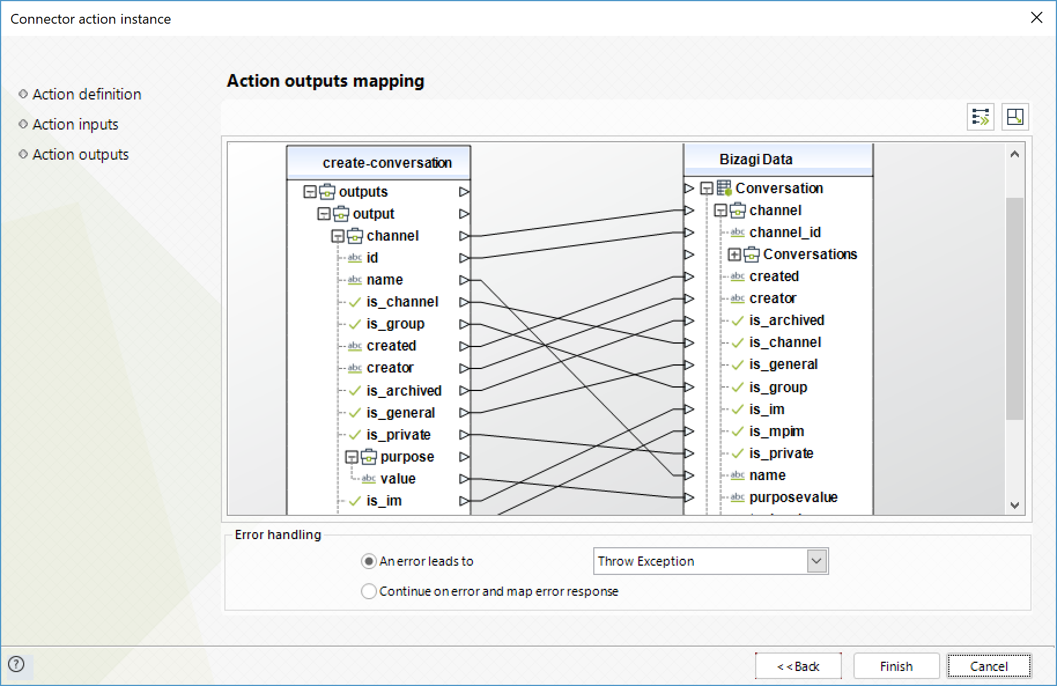The width and height of the screenshot is (1057, 686).
Task: Go to the Action inputs step
Action: coord(75,124)
